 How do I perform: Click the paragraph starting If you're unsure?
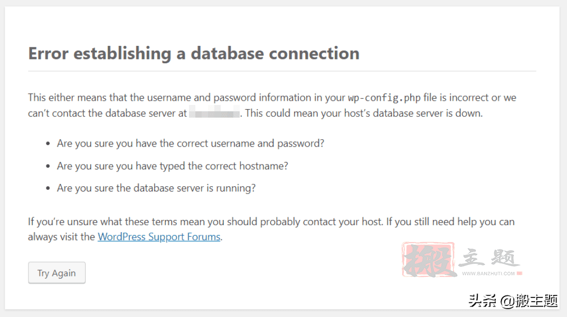pyautogui.click(x=271, y=229)
